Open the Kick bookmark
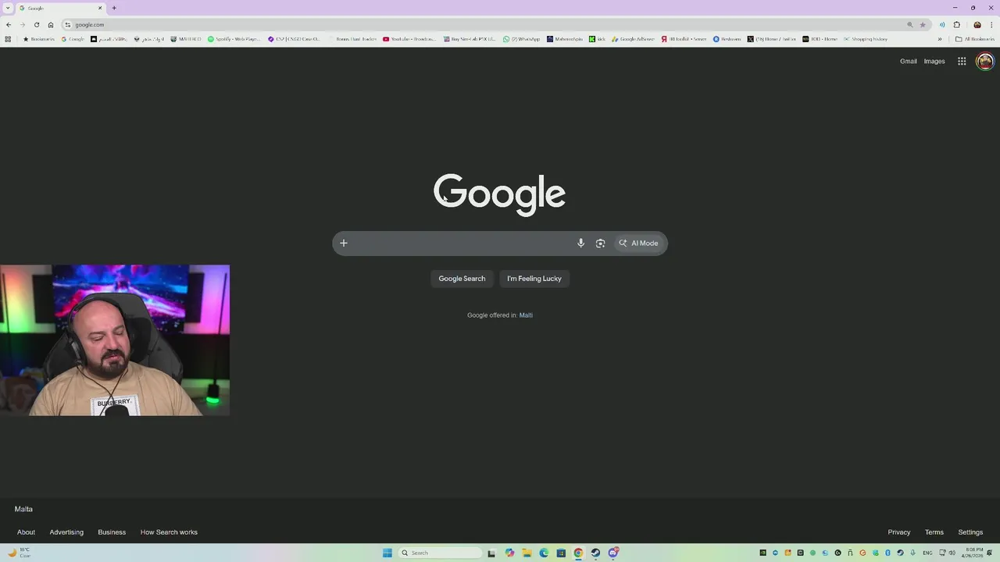Screen dimensions: 1000x562 click(598, 39)
